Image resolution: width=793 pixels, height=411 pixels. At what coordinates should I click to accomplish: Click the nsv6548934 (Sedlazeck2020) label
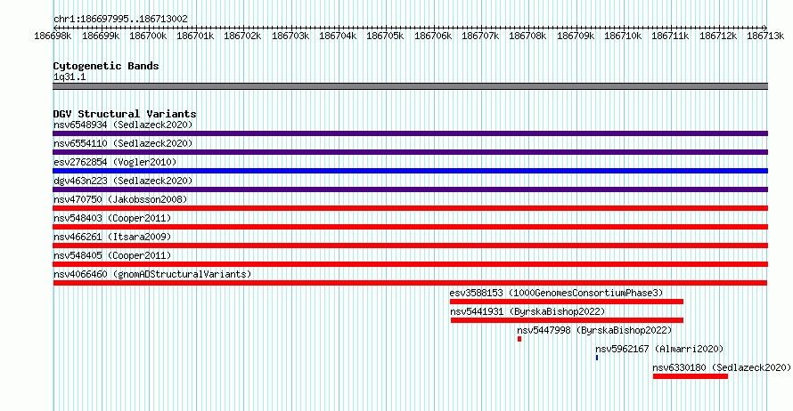pos(123,125)
